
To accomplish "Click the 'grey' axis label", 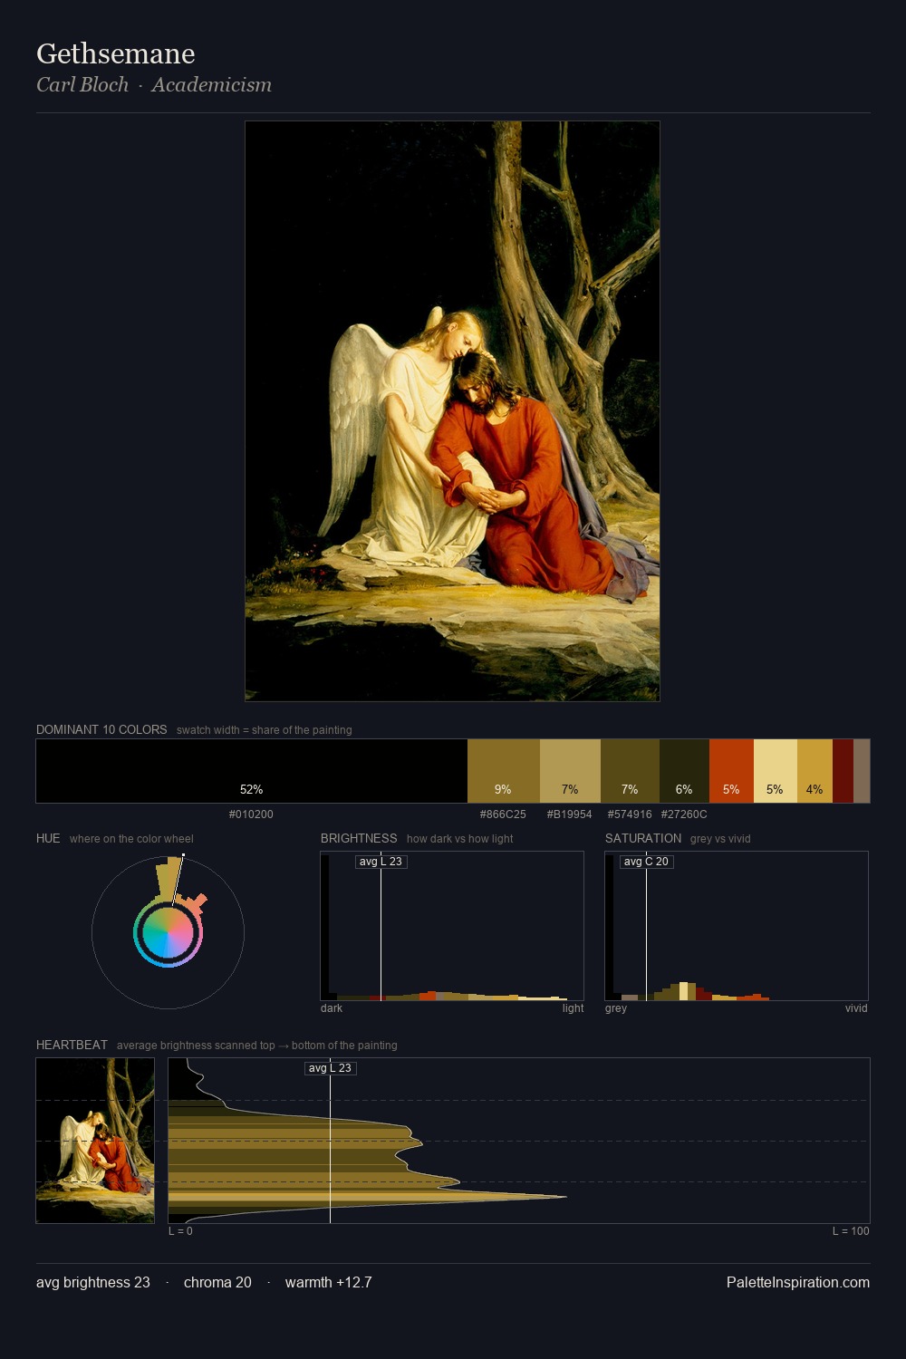I will tap(616, 1008).
